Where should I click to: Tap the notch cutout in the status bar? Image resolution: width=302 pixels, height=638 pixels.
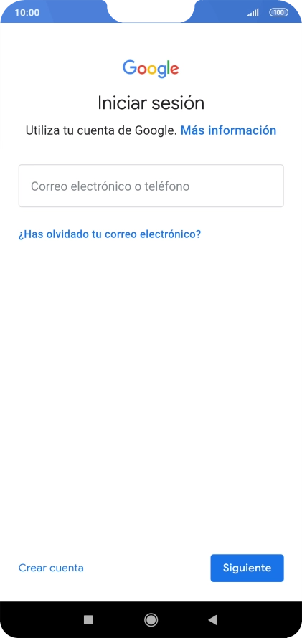pos(151,11)
